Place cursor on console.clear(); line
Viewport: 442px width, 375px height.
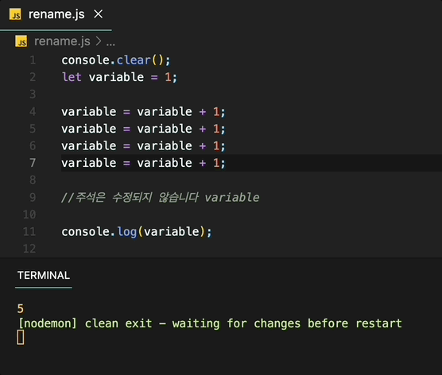(x=116, y=60)
